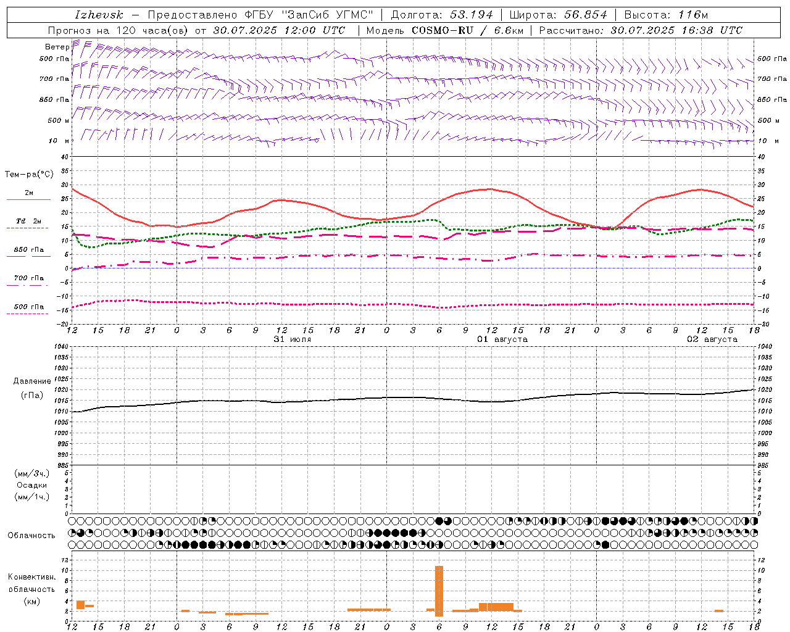
Task: Click the dashed swatch under Td 2м legend
Action: 27,228
